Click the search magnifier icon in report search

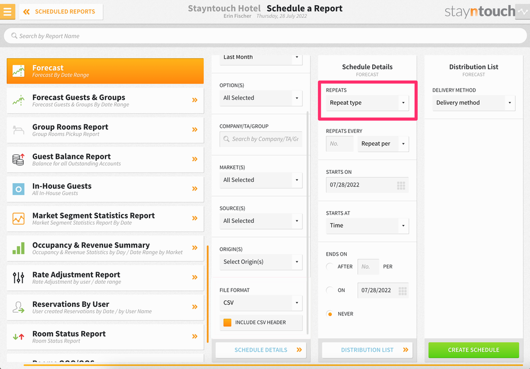pos(14,36)
